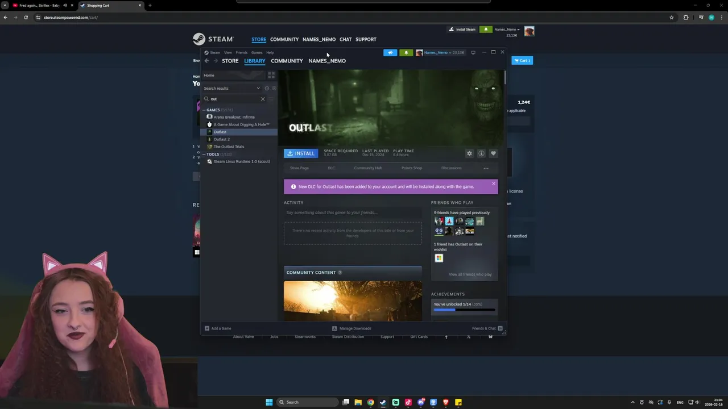Open the Help menu in Steam client
This screenshot has height=409, width=728.
pyautogui.click(x=270, y=53)
